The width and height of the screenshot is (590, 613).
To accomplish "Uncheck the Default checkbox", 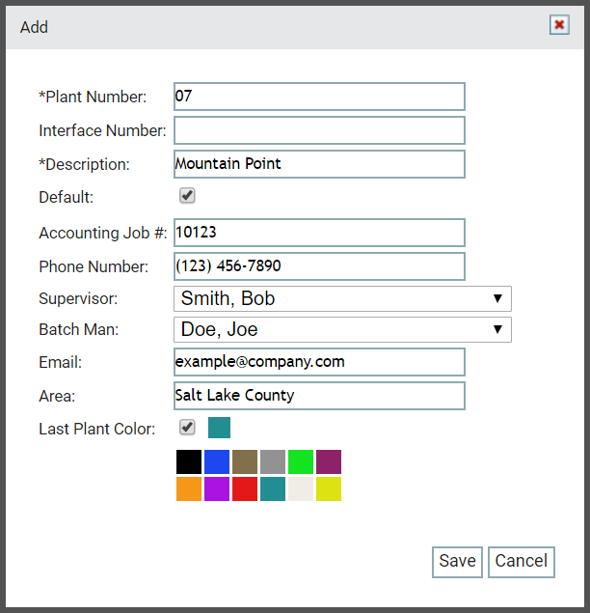I will [x=187, y=195].
